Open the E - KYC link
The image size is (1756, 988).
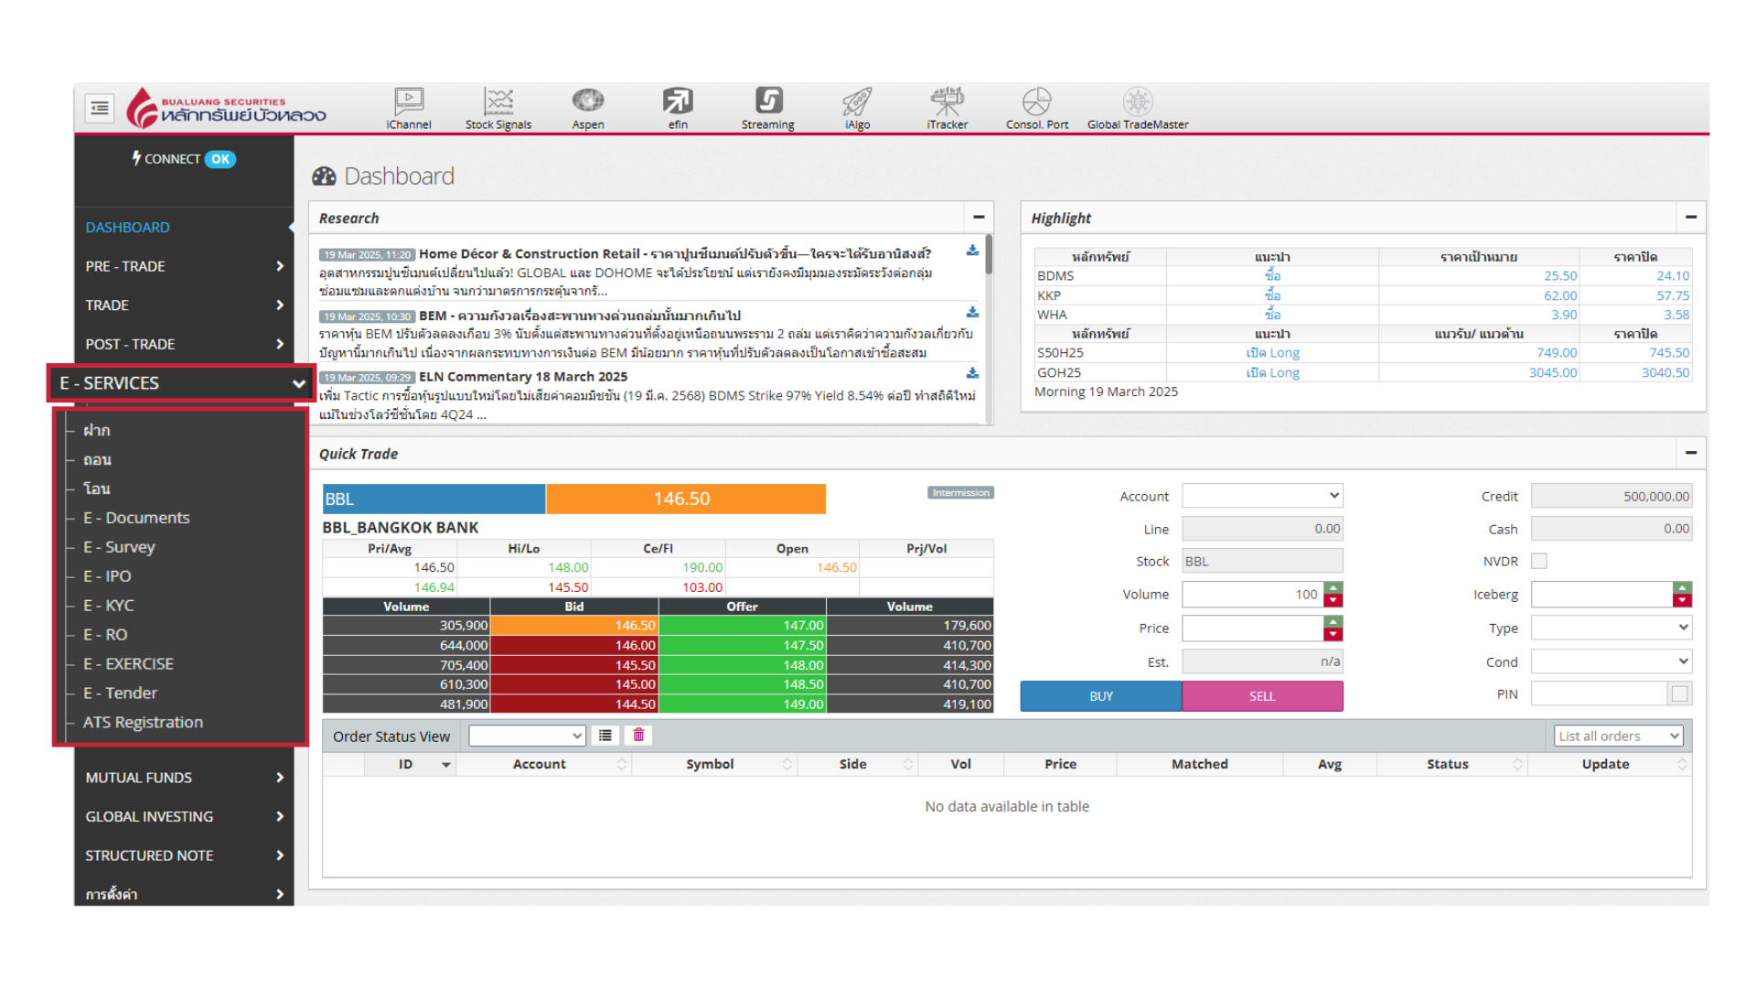(x=109, y=606)
